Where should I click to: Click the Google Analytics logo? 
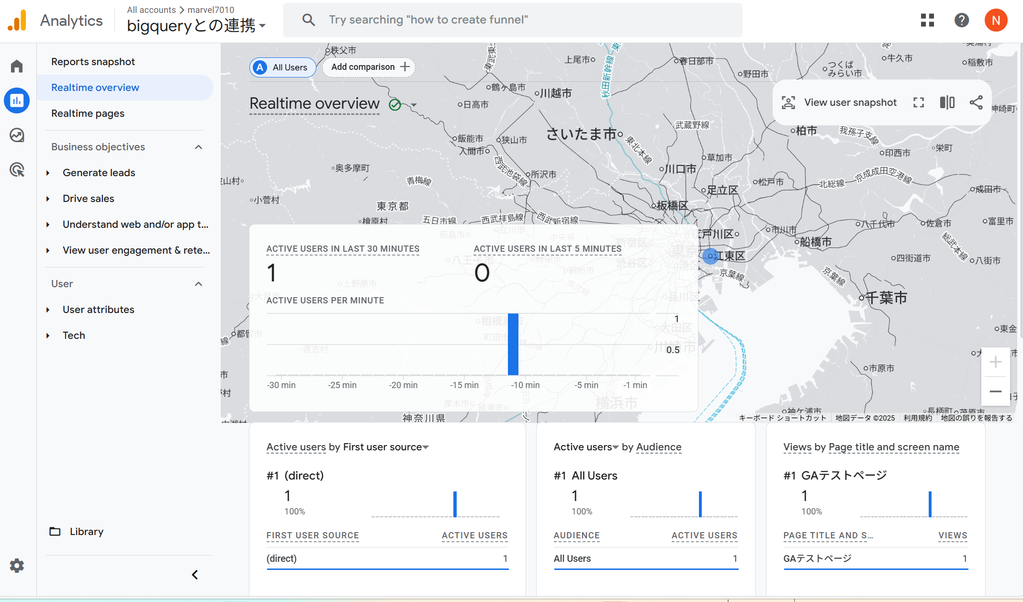[17, 20]
